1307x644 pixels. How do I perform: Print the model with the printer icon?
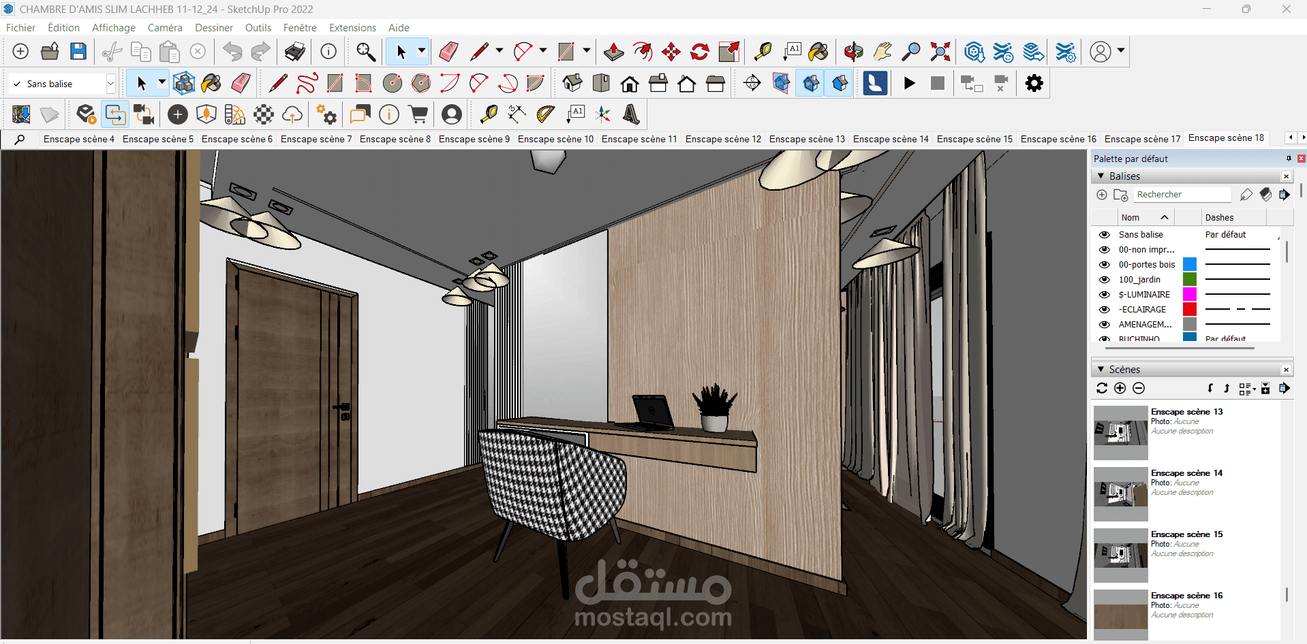tap(294, 52)
